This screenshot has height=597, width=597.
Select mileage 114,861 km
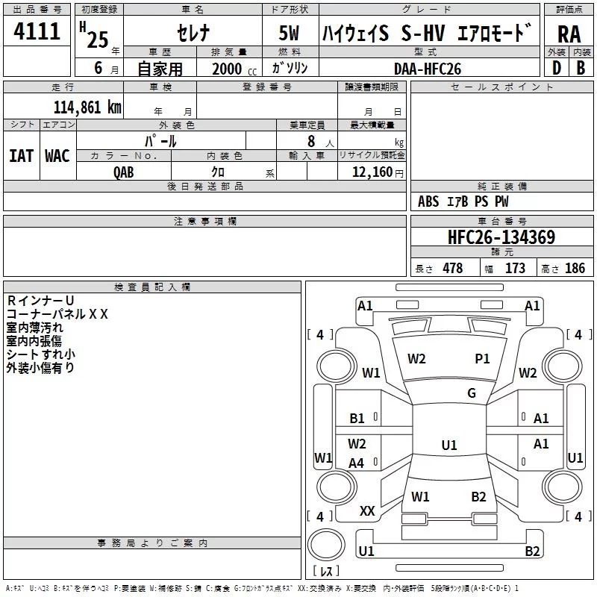point(87,107)
